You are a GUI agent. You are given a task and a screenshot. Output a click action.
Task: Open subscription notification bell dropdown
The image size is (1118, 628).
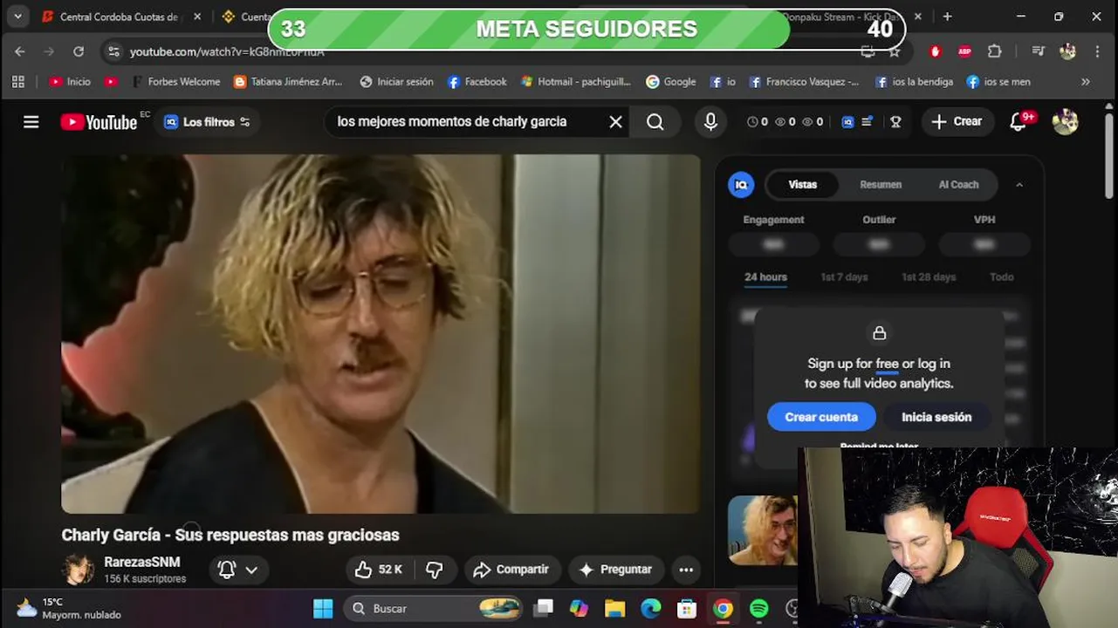coord(237,570)
